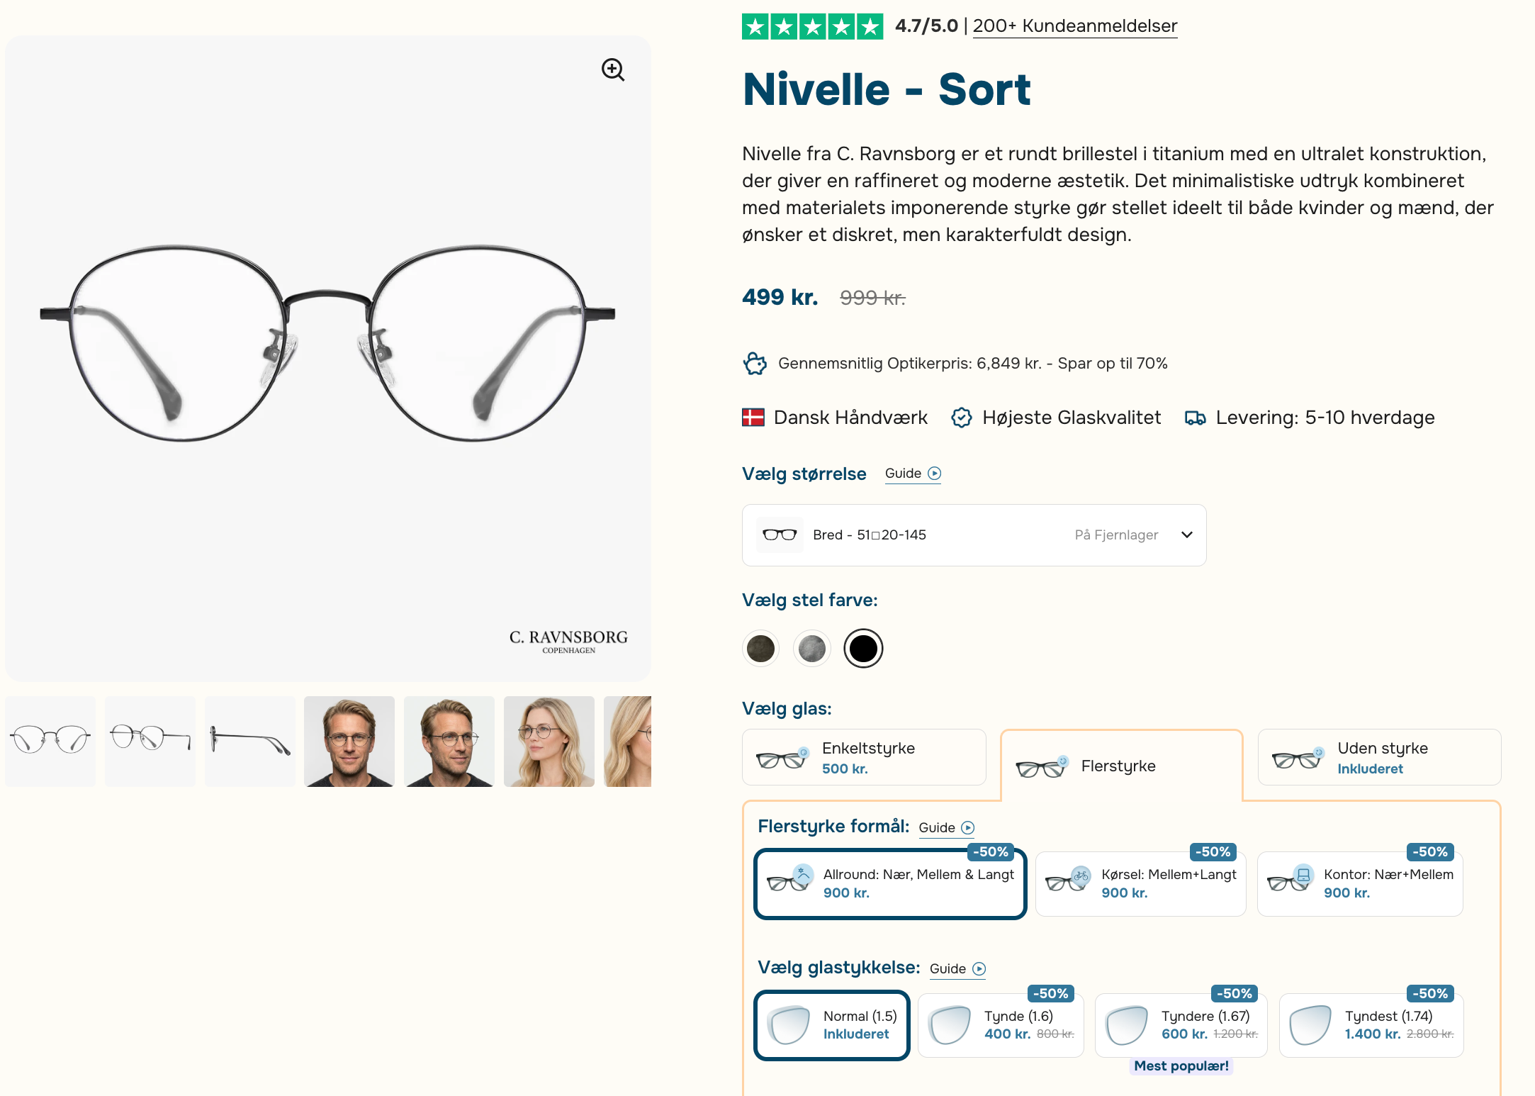Select the grey frame color swatch
1535x1096 pixels.
(x=812, y=648)
